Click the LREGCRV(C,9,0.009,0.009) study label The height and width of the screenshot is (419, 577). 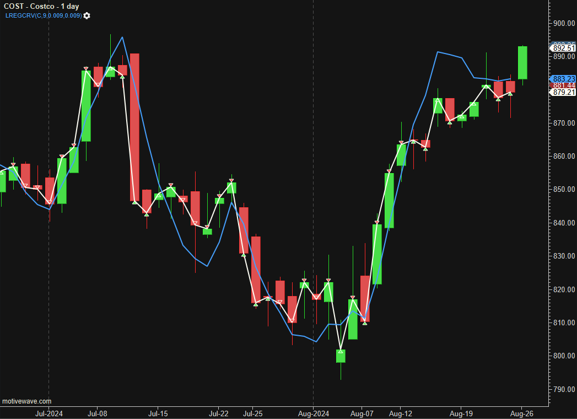44,15
